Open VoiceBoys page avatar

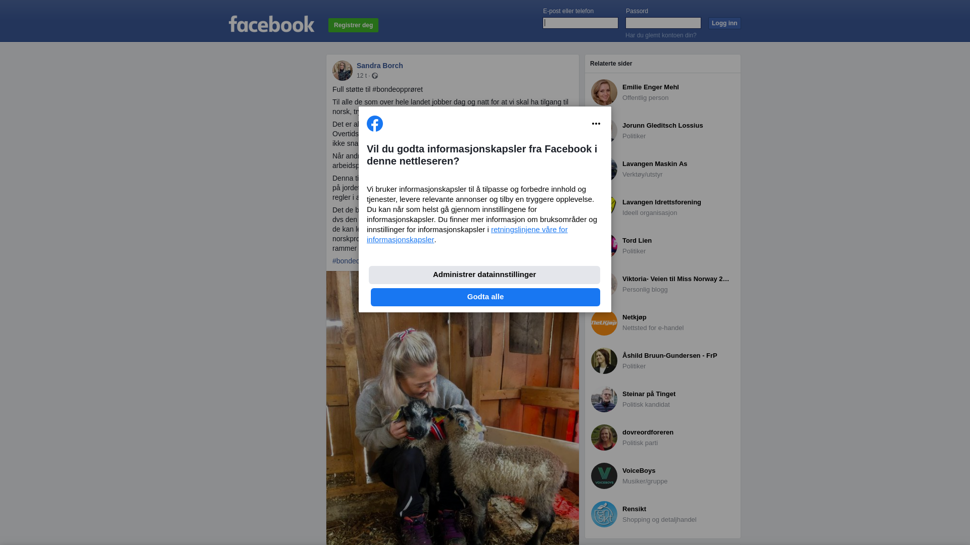coord(604,476)
